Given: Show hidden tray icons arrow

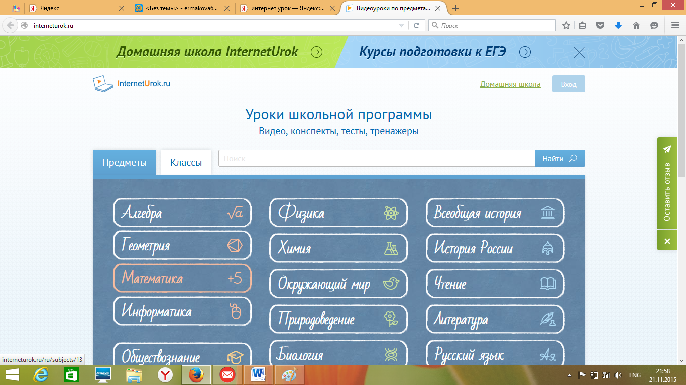Looking at the screenshot, I should (569, 375).
